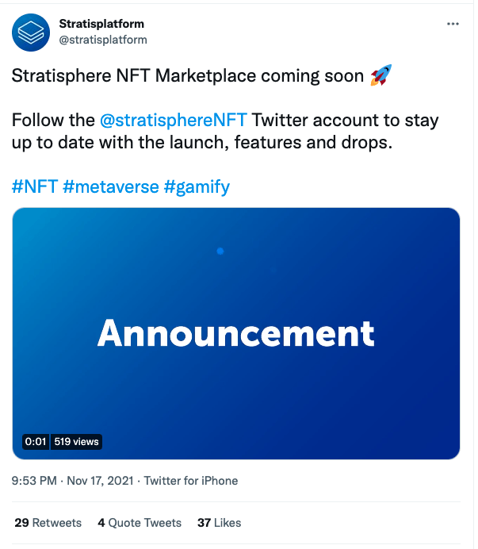Click the 0:01 video duration badge
The height and width of the screenshot is (549, 478).
(x=36, y=442)
